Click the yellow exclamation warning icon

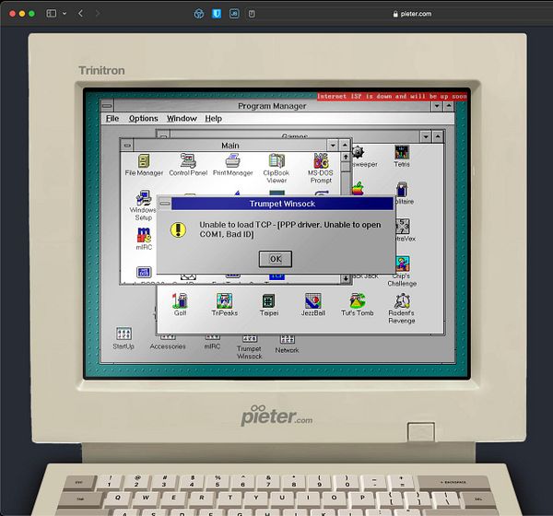pyautogui.click(x=178, y=230)
